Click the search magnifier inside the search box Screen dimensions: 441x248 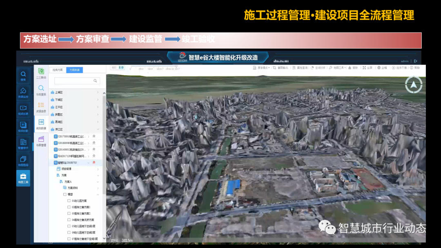pyautogui.click(x=95, y=81)
